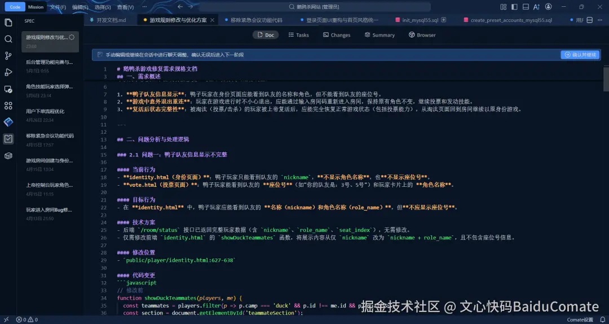Image resolution: width=609 pixels, height=324 pixels.
Task: Open errors and warnings count in status bar
Action: click(x=27, y=319)
